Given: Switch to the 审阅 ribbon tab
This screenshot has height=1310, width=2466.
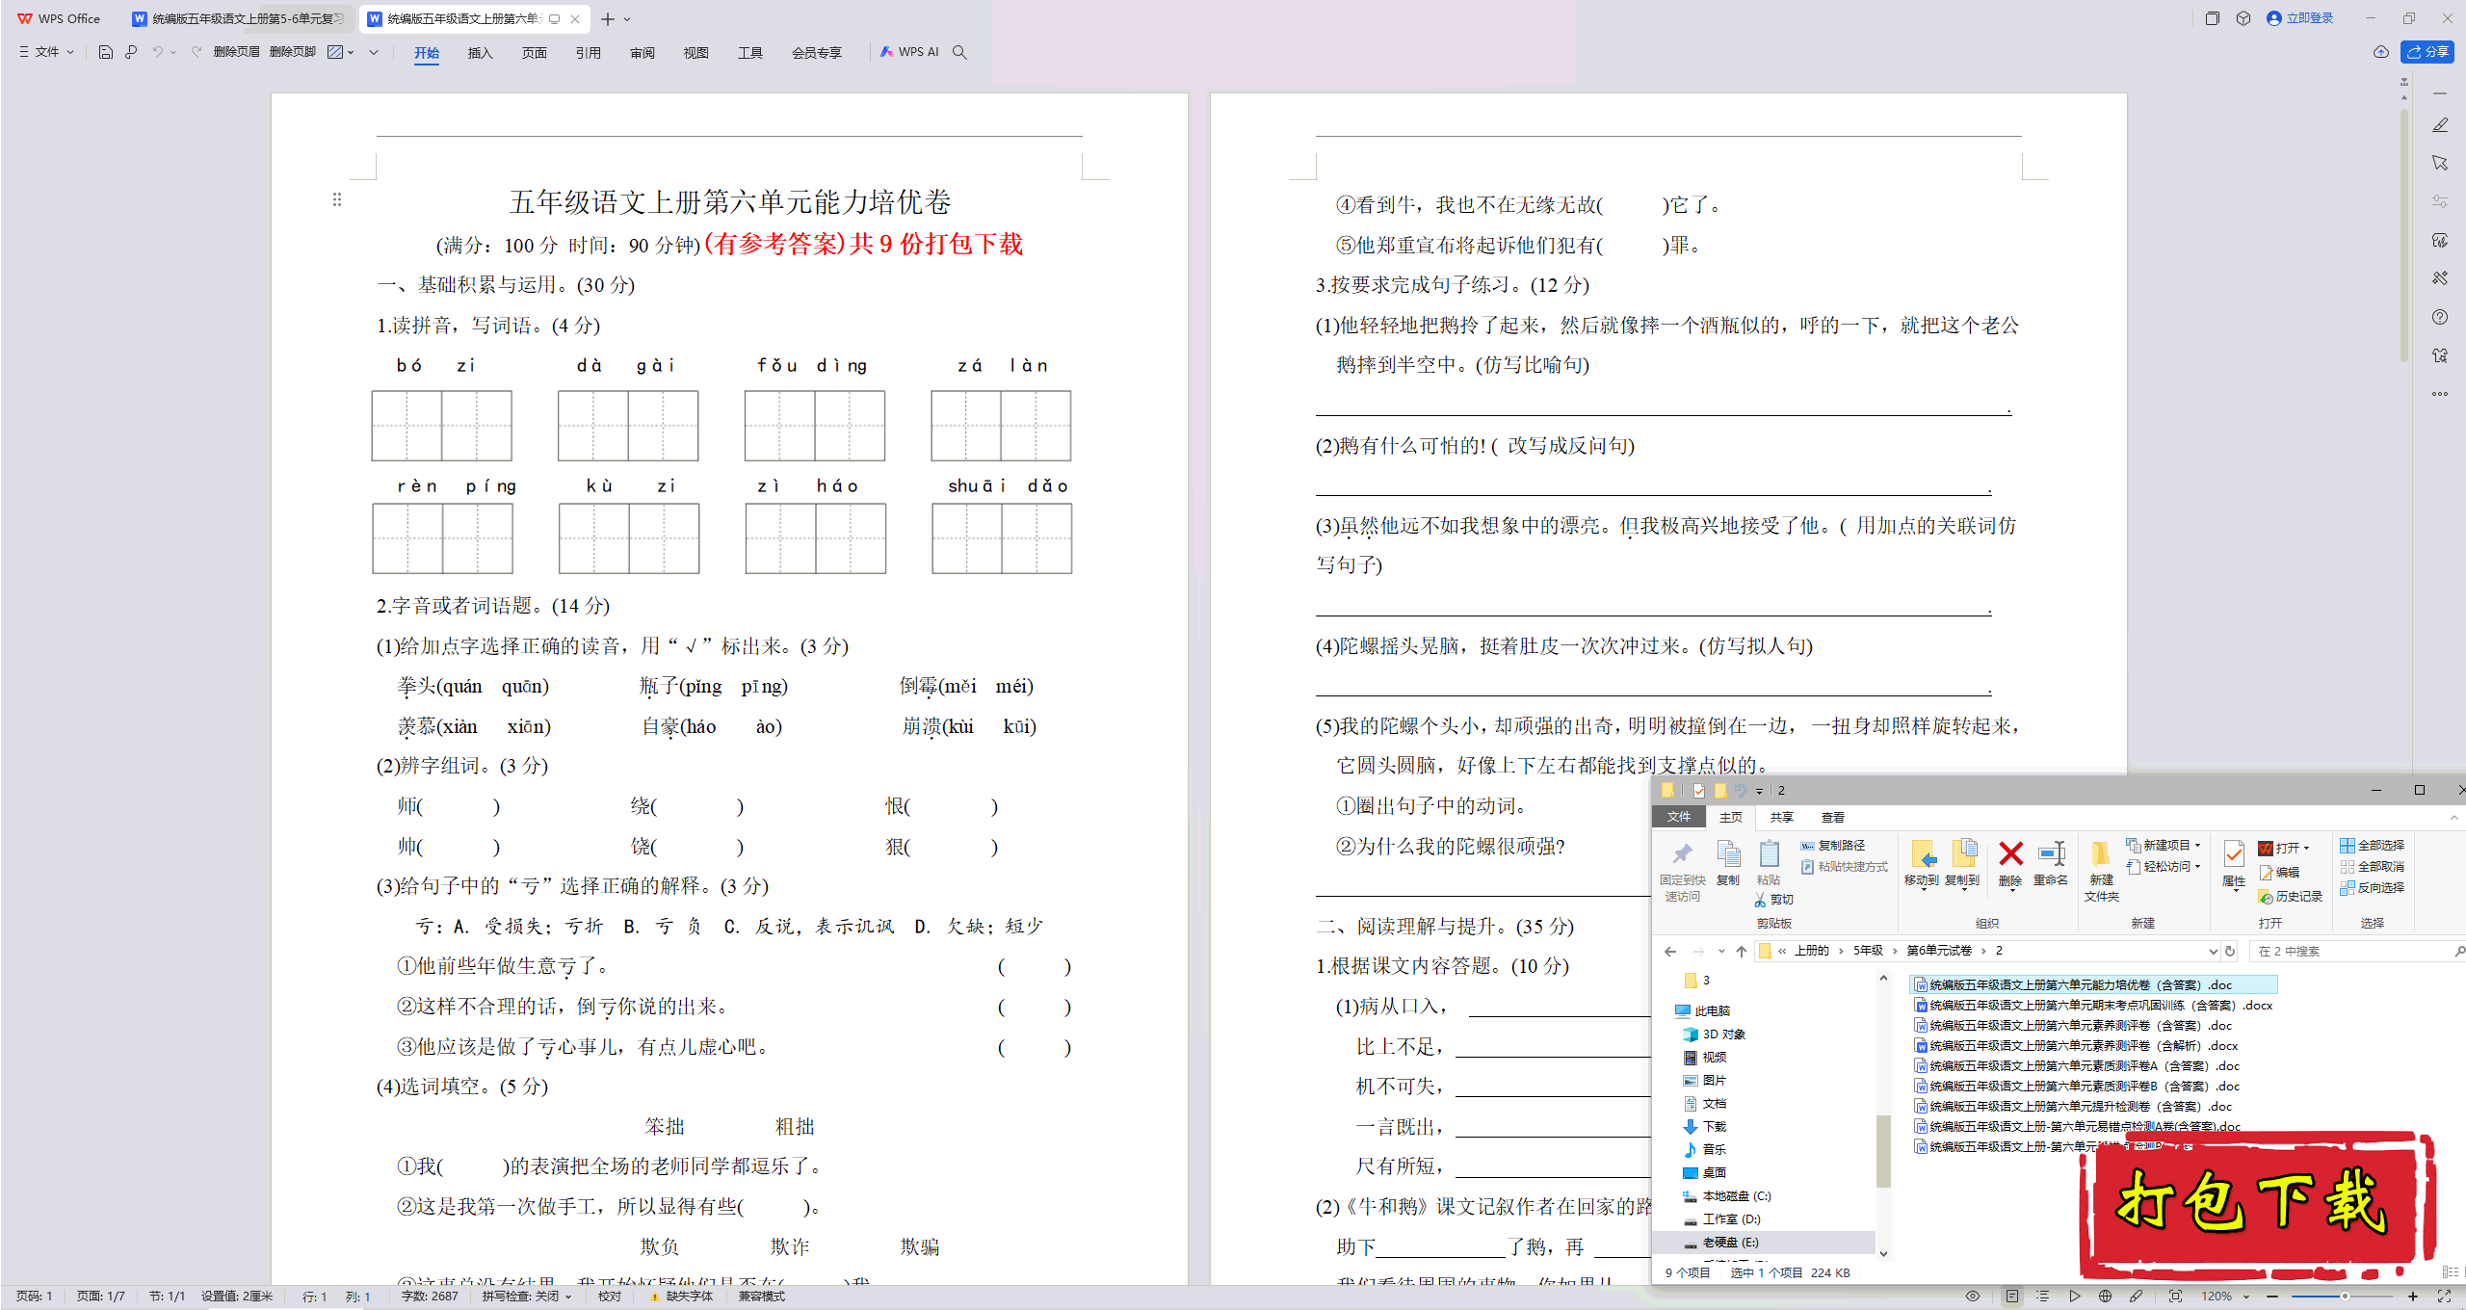Looking at the screenshot, I should 642,53.
